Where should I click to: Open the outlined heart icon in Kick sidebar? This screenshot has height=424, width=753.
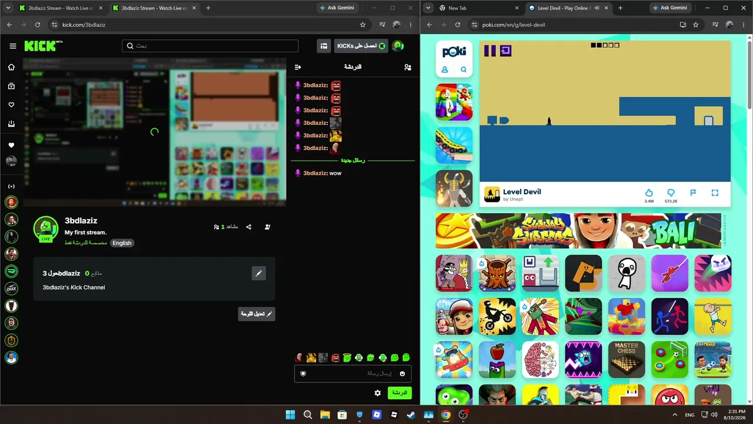click(x=11, y=105)
